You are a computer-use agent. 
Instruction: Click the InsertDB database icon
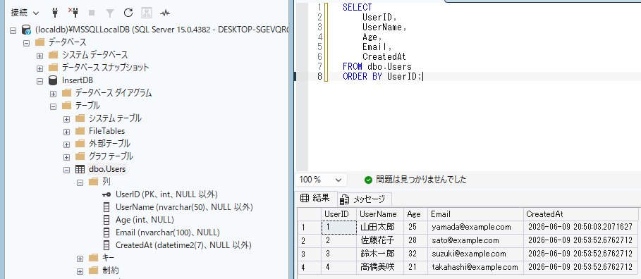53,80
